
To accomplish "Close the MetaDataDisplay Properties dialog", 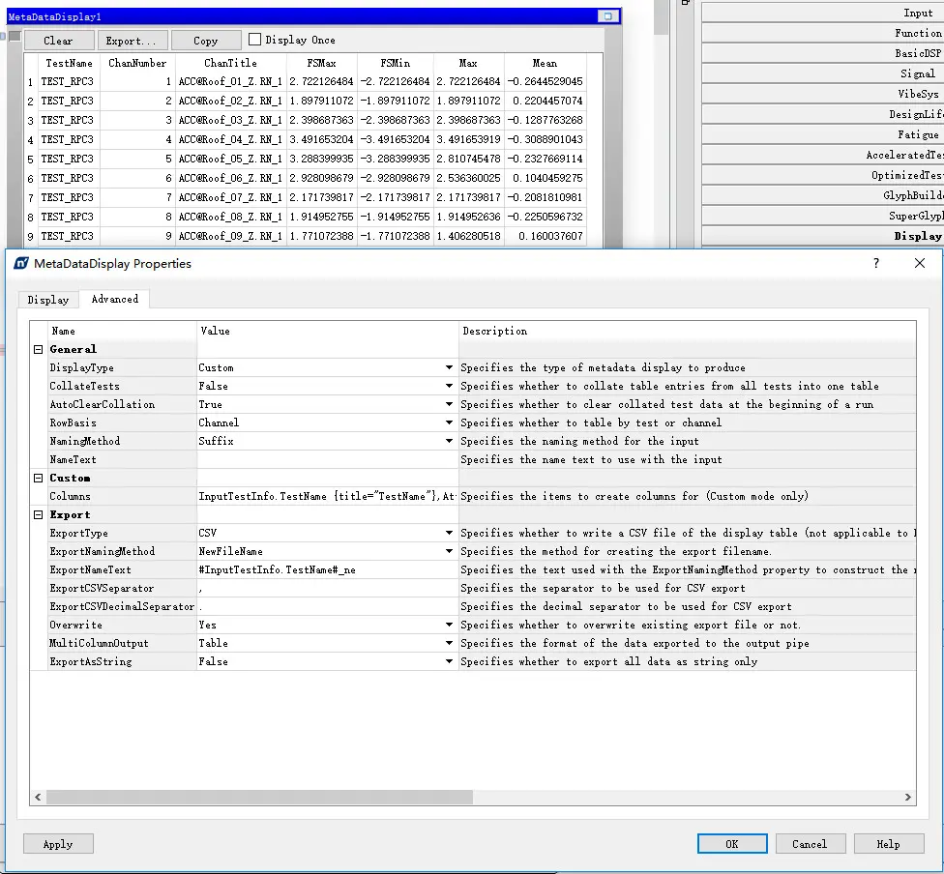I will point(919,263).
